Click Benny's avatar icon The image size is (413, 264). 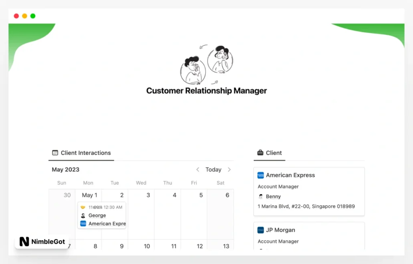click(261, 196)
